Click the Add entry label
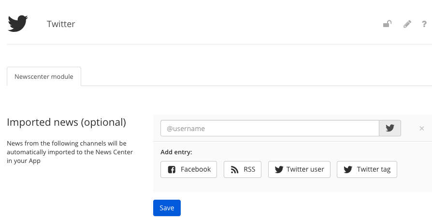 click(176, 152)
